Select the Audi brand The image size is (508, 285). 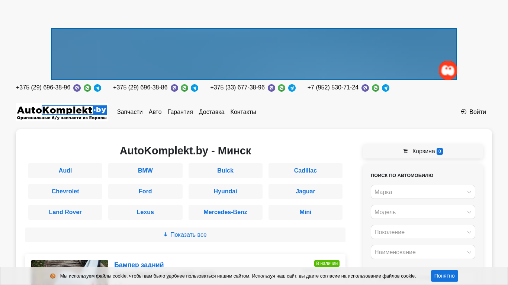[65, 171]
